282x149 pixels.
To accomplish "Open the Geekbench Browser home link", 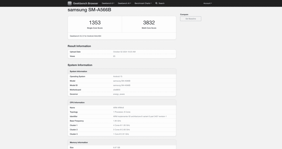I will pyautogui.click(x=86, y=3).
